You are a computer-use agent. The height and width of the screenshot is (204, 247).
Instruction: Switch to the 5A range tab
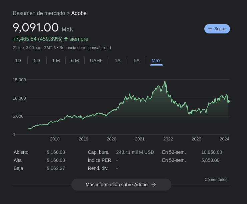click(x=137, y=61)
